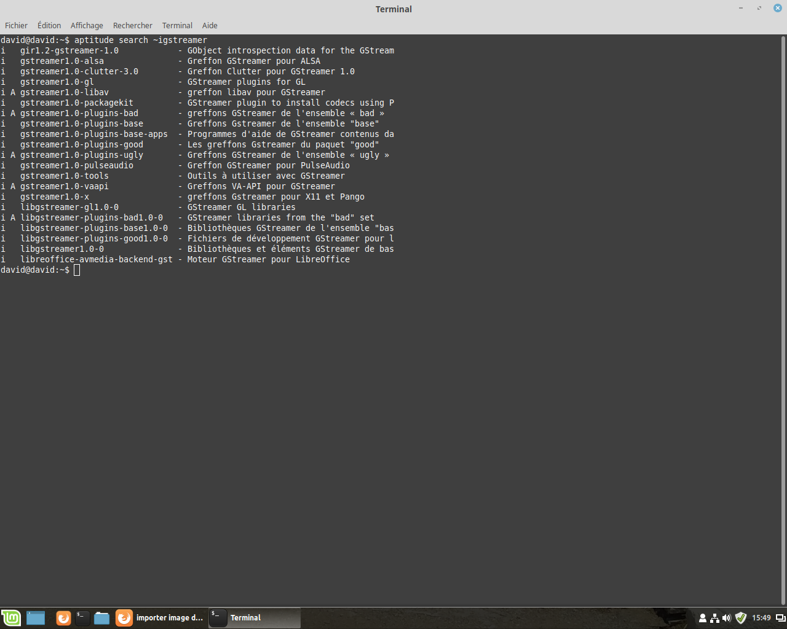The width and height of the screenshot is (787, 629).
Task: Click the "gstreamer1.0-libav" package name
Action: pyautogui.click(x=65, y=92)
